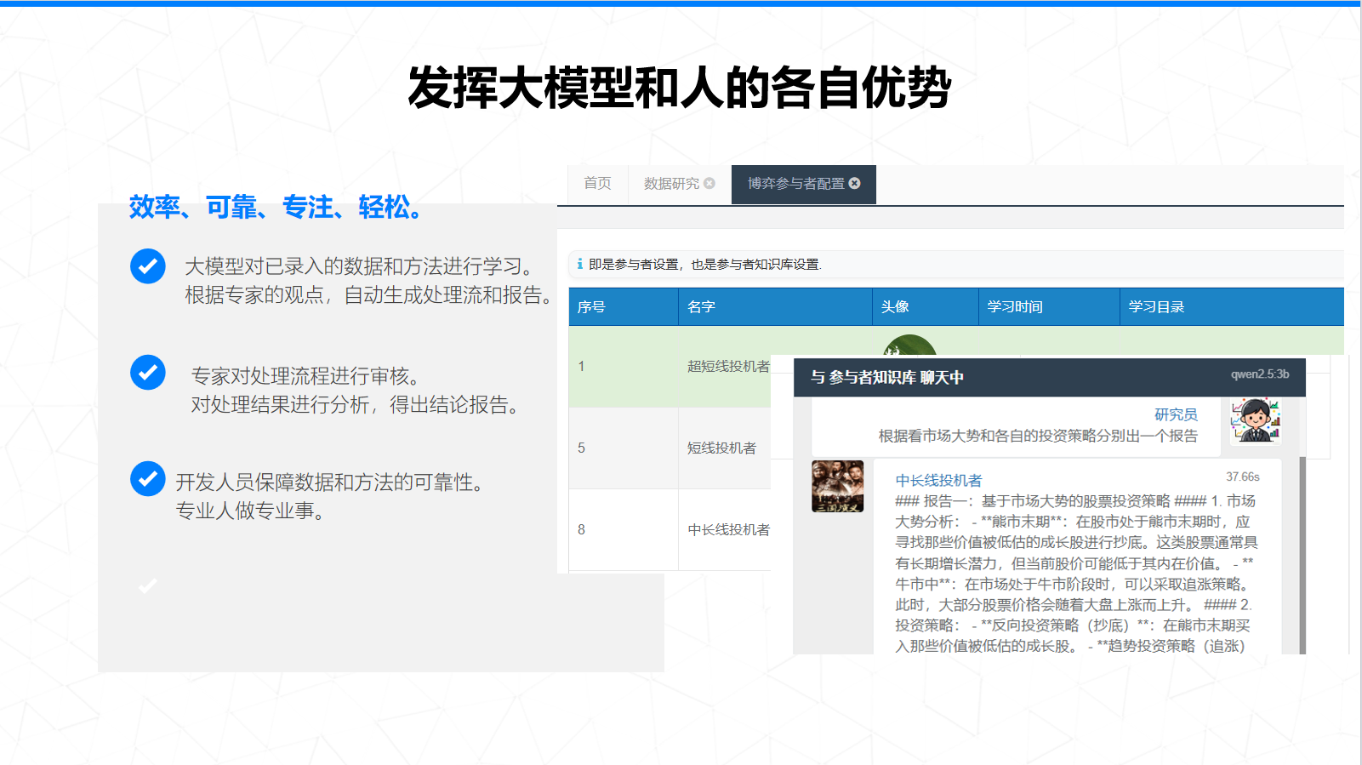This screenshot has height=765, width=1362.
Task: Click the chat window vertical scrollbar
Action: click(1302, 555)
